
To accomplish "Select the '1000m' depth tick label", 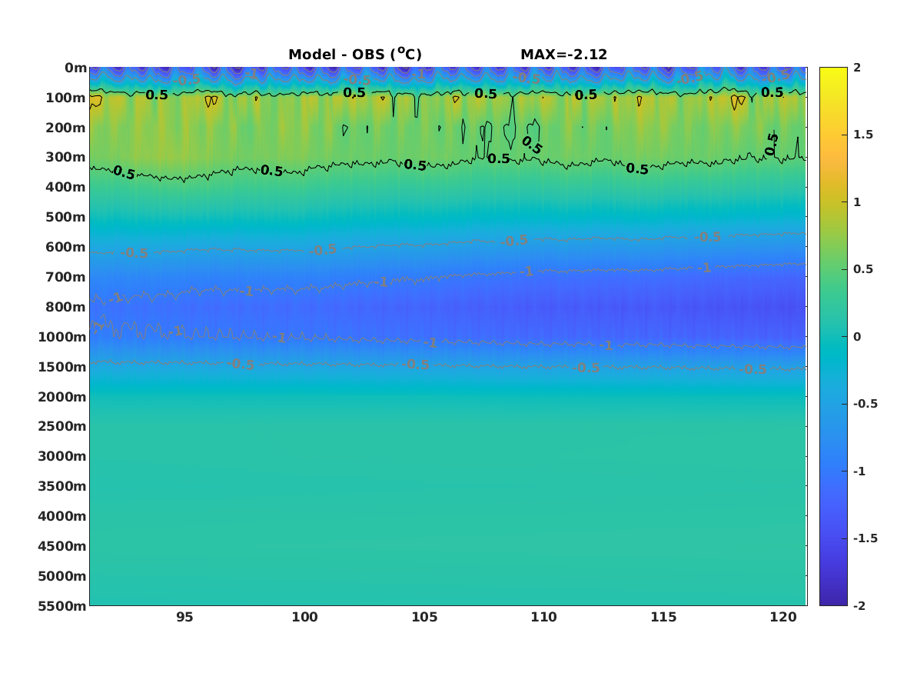I will coord(62,337).
